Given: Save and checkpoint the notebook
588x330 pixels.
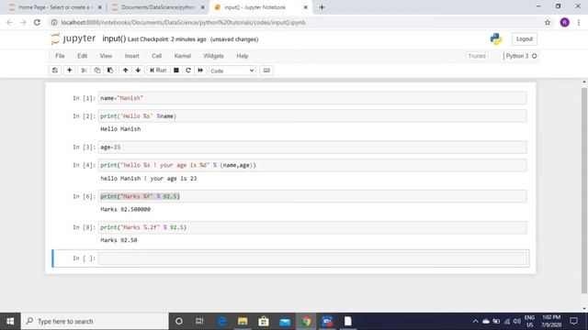Looking at the screenshot, I should point(55,71).
